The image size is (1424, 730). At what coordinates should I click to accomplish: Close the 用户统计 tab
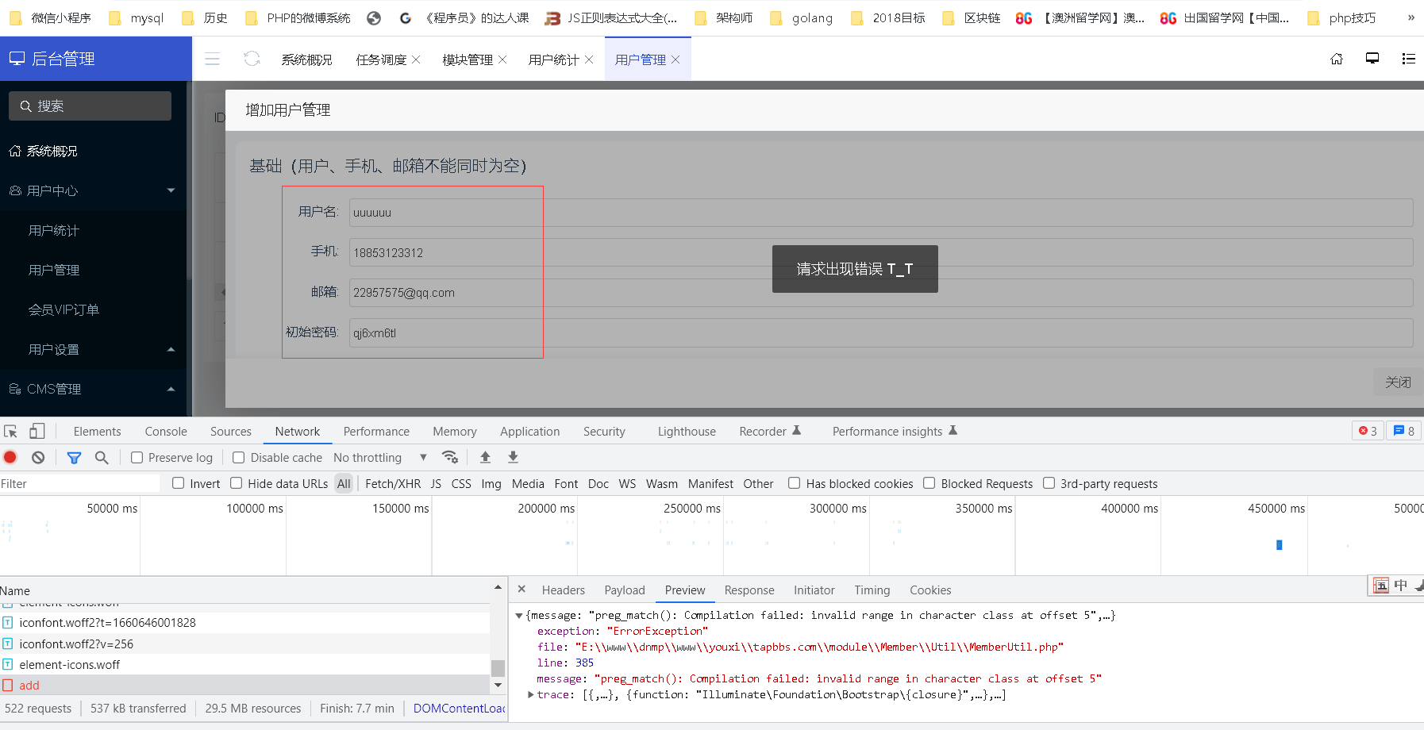(x=589, y=60)
